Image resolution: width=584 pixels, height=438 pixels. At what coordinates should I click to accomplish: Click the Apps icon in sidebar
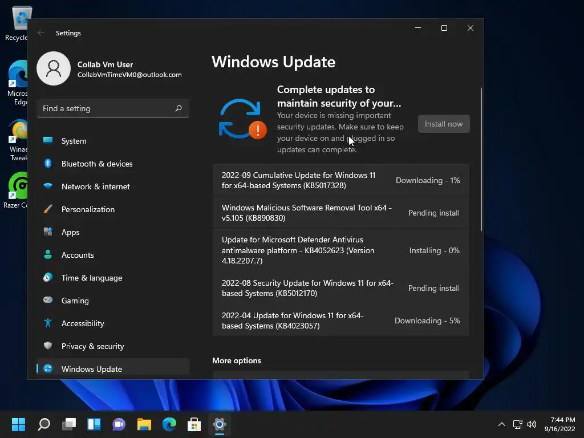click(48, 232)
